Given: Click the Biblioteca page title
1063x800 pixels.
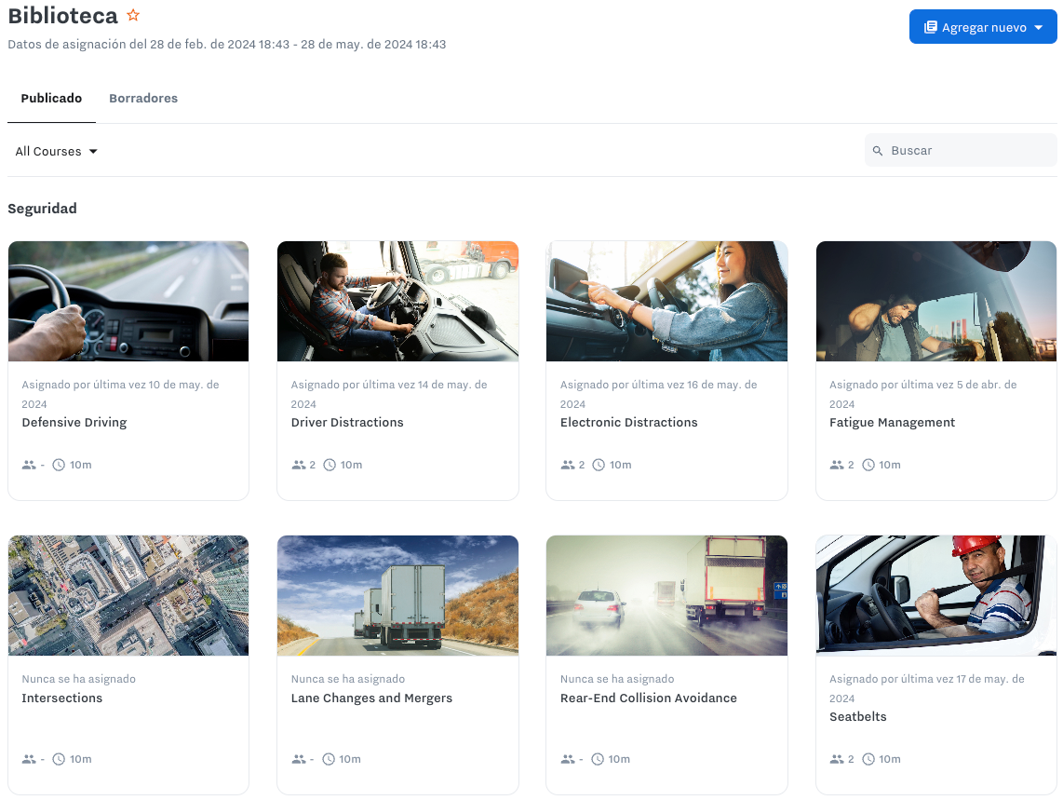Looking at the screenshot, I should tap(63, 15).
